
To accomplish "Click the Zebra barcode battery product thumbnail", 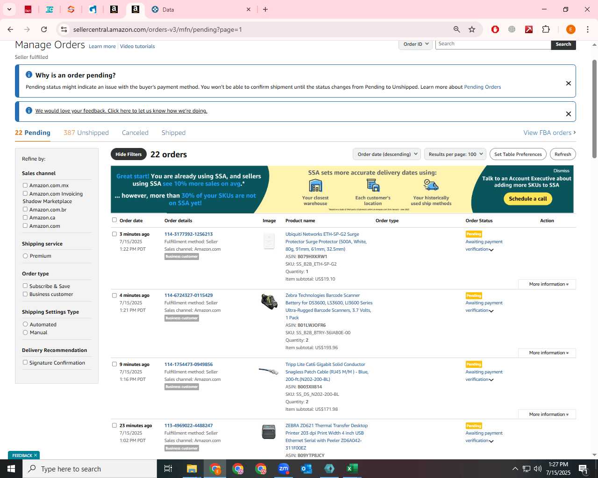I will coord(269,302).
